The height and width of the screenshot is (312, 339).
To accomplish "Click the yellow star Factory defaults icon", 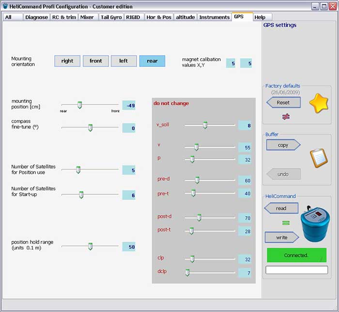I will coord(319,103).
